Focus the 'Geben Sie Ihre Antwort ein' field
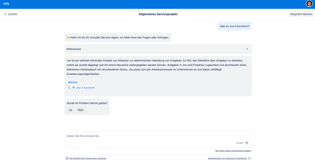The image size is (315, 161). [x=158, y=140]
